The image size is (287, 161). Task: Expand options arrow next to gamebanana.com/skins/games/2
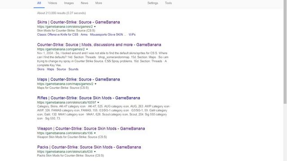click(95, 27)
